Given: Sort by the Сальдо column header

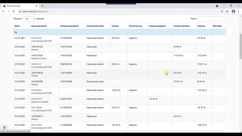Looking at the screenshot, I should 201,26.
